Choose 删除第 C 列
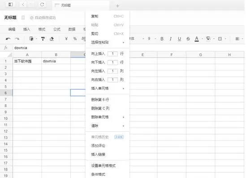 (108, 108)
